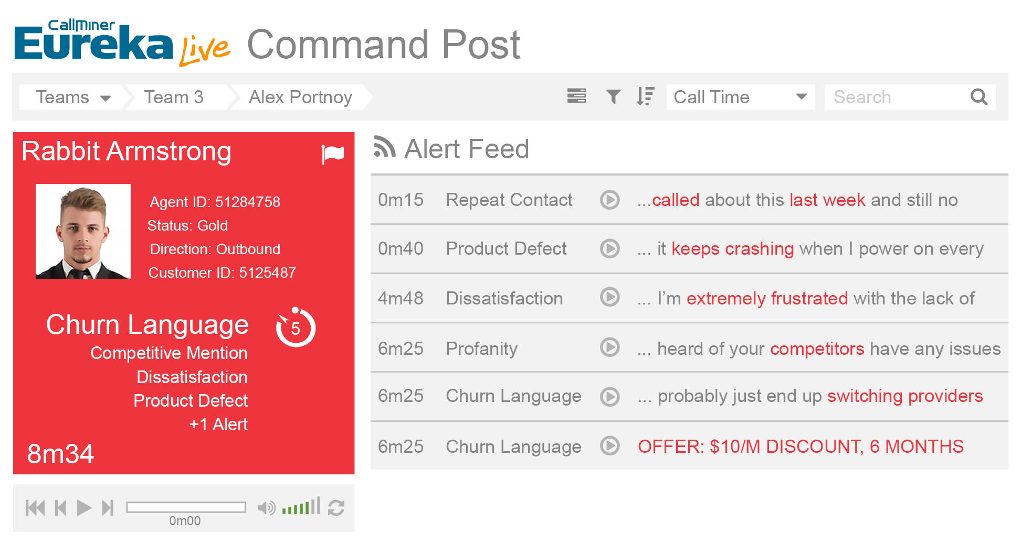This screenshot has height=545, width=1021.
Task: Open the filter funnel icon
Action: pos(613,96)
